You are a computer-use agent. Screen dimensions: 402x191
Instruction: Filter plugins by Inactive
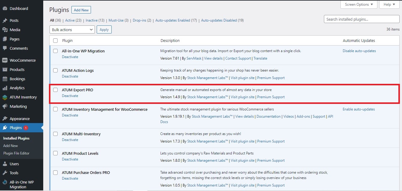[92, 20]
